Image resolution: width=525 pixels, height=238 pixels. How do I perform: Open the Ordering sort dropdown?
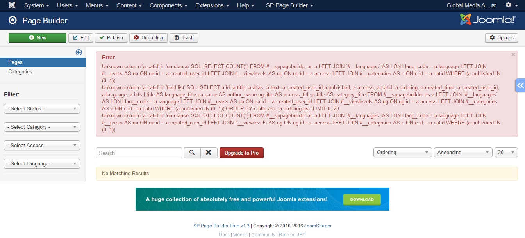(403, 153)
